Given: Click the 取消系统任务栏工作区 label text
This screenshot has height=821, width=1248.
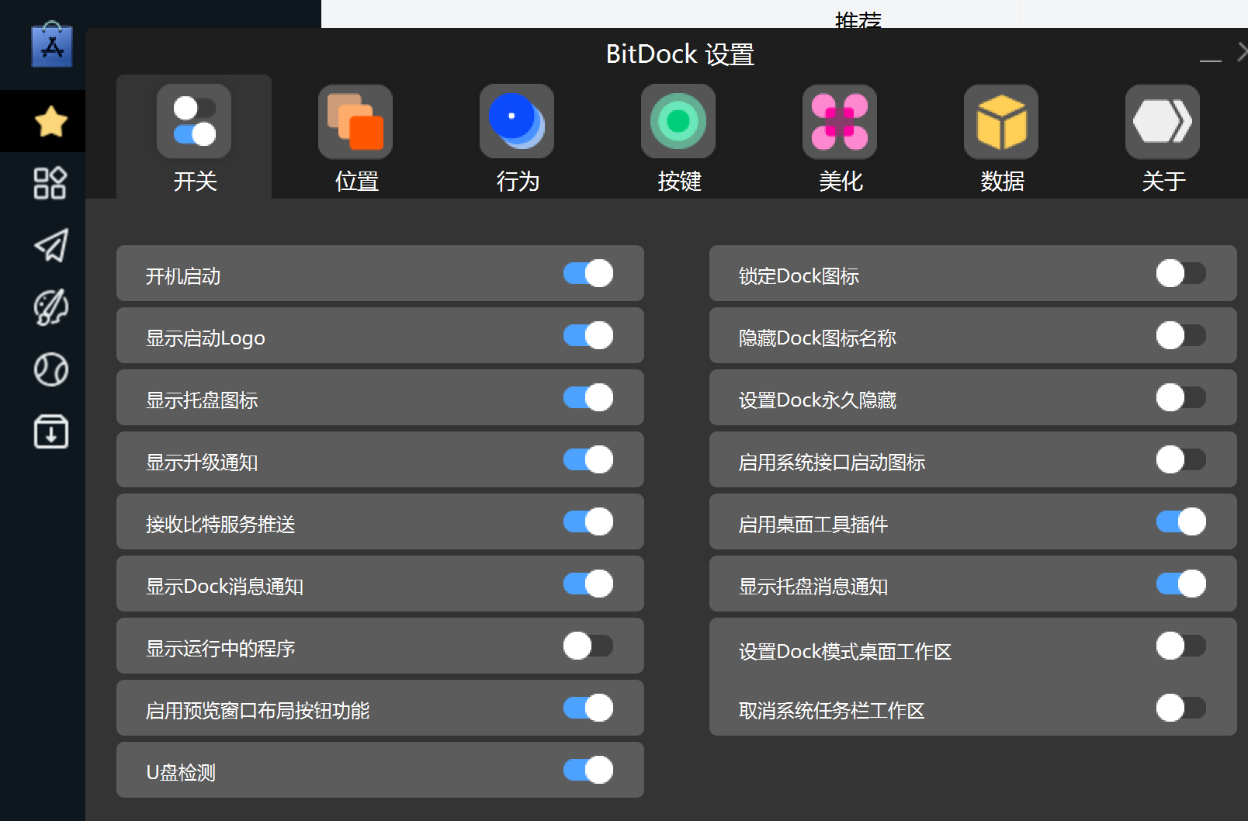Looking at the screenshot, I should pos(831,711).
